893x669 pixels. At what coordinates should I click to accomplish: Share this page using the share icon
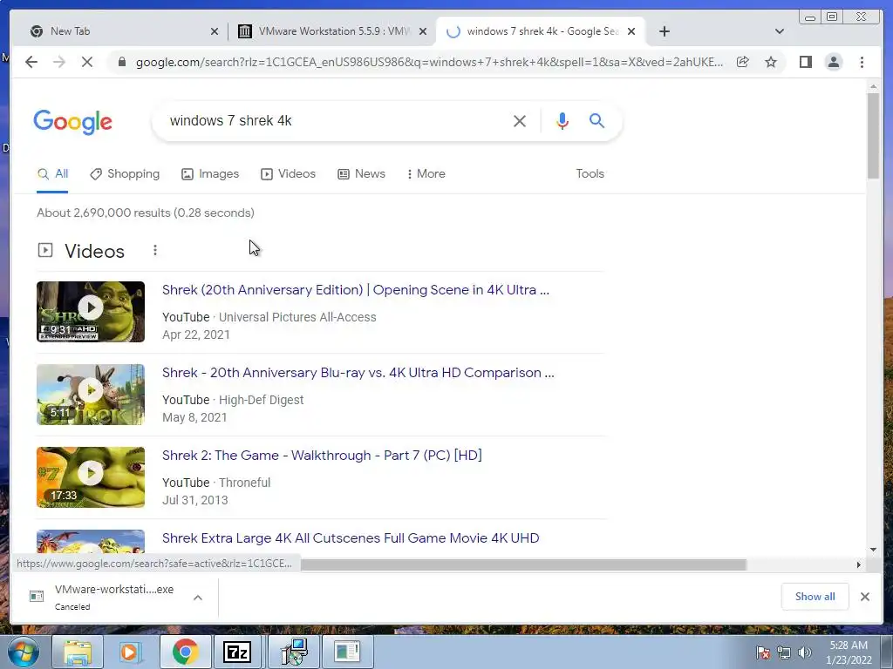(743, 62)
